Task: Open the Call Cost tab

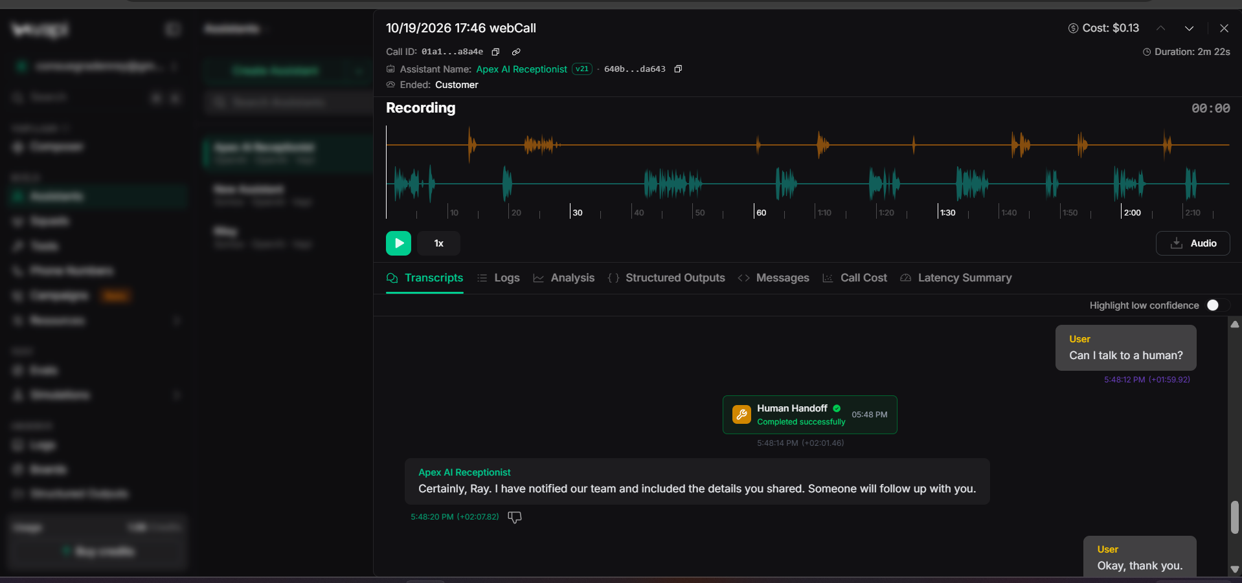Action: (855, 278)
